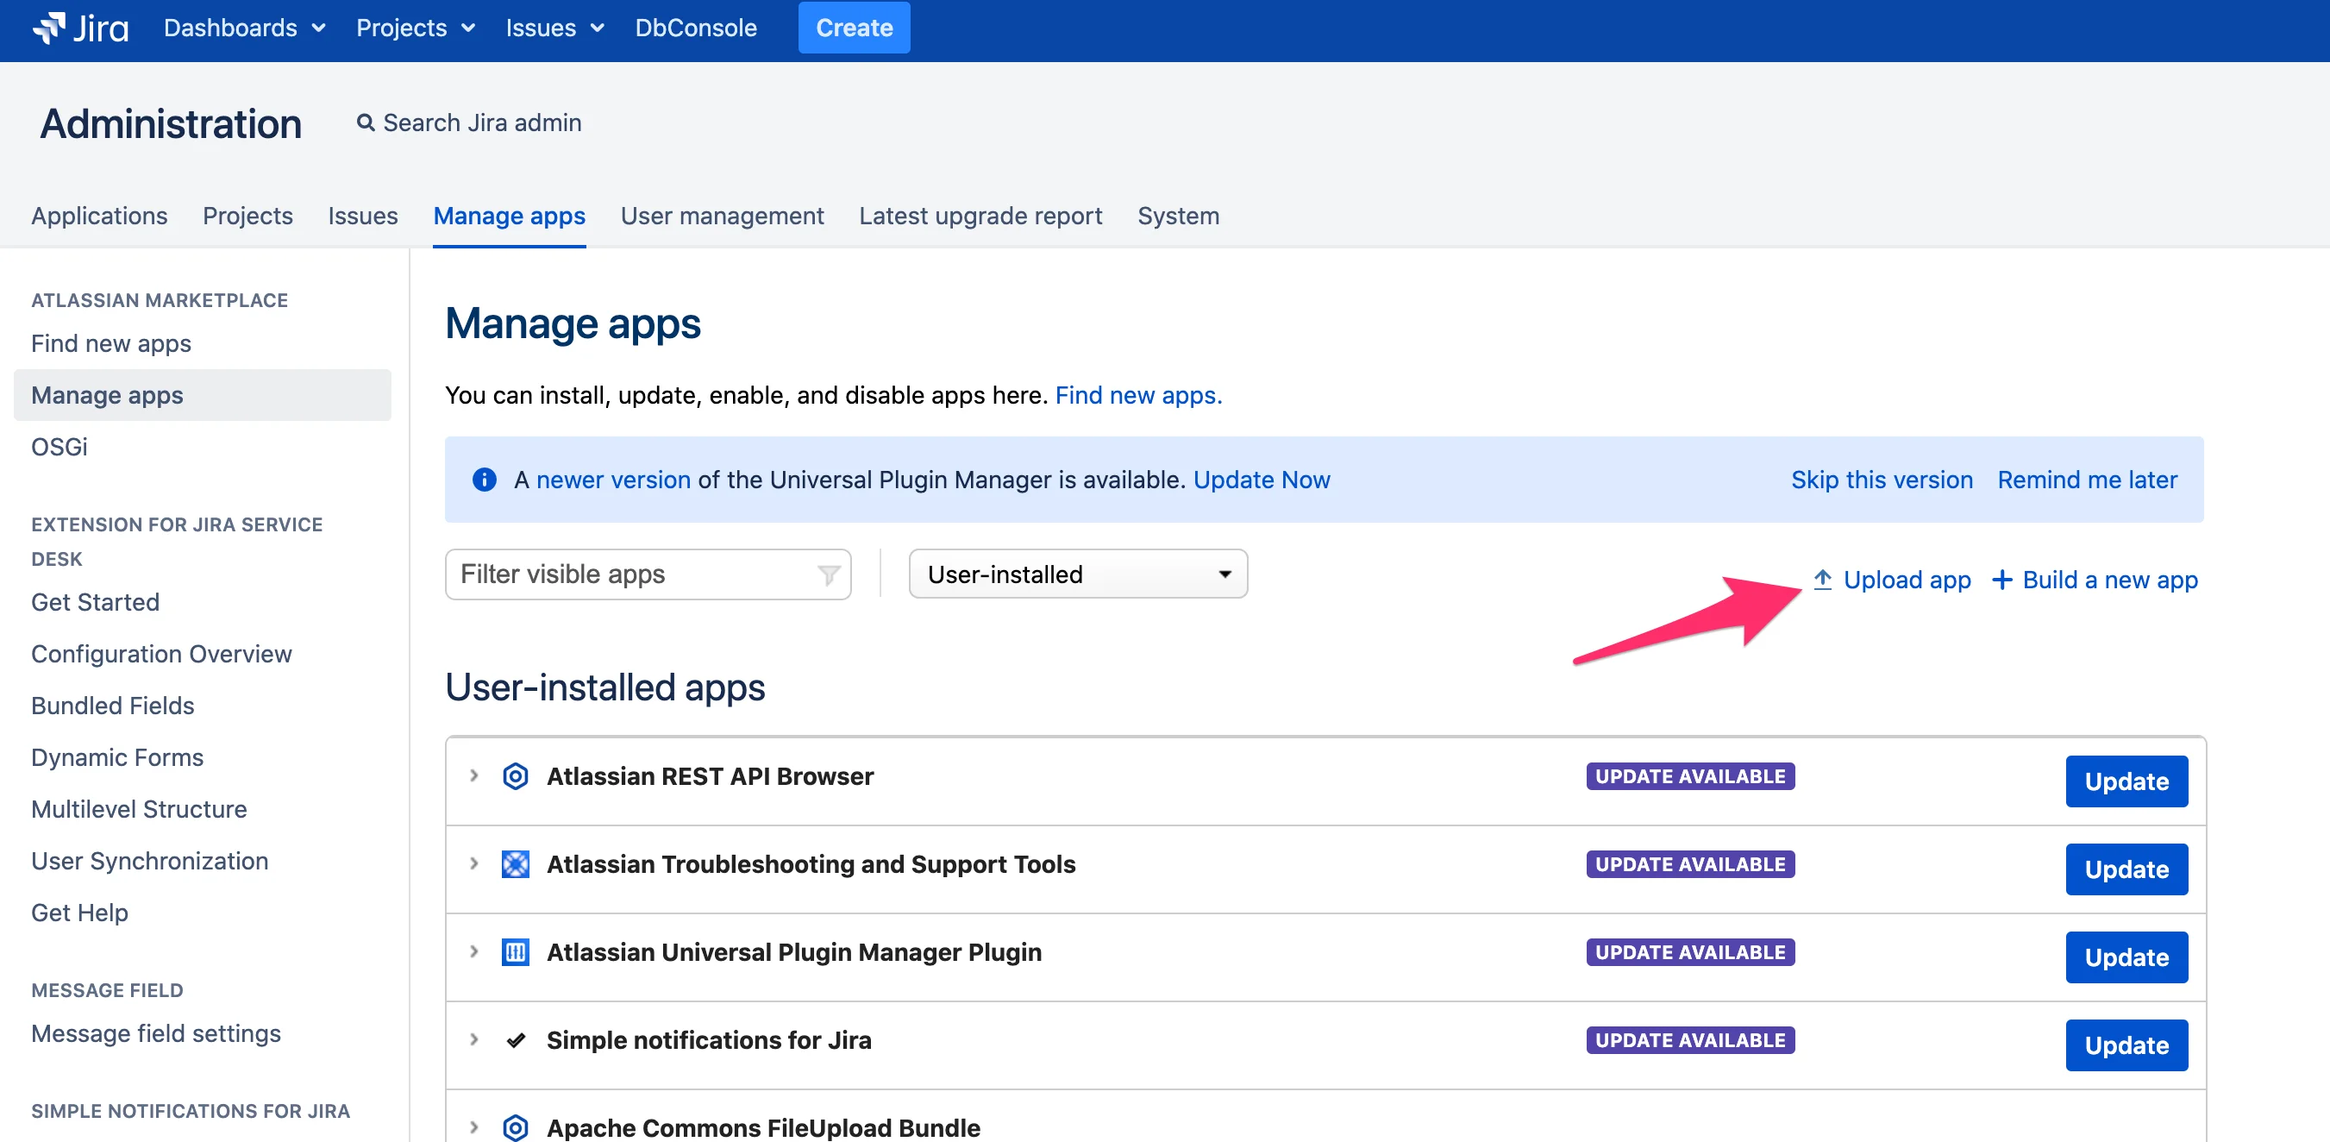Switch to the Applications admin tab

click(99, 216)
